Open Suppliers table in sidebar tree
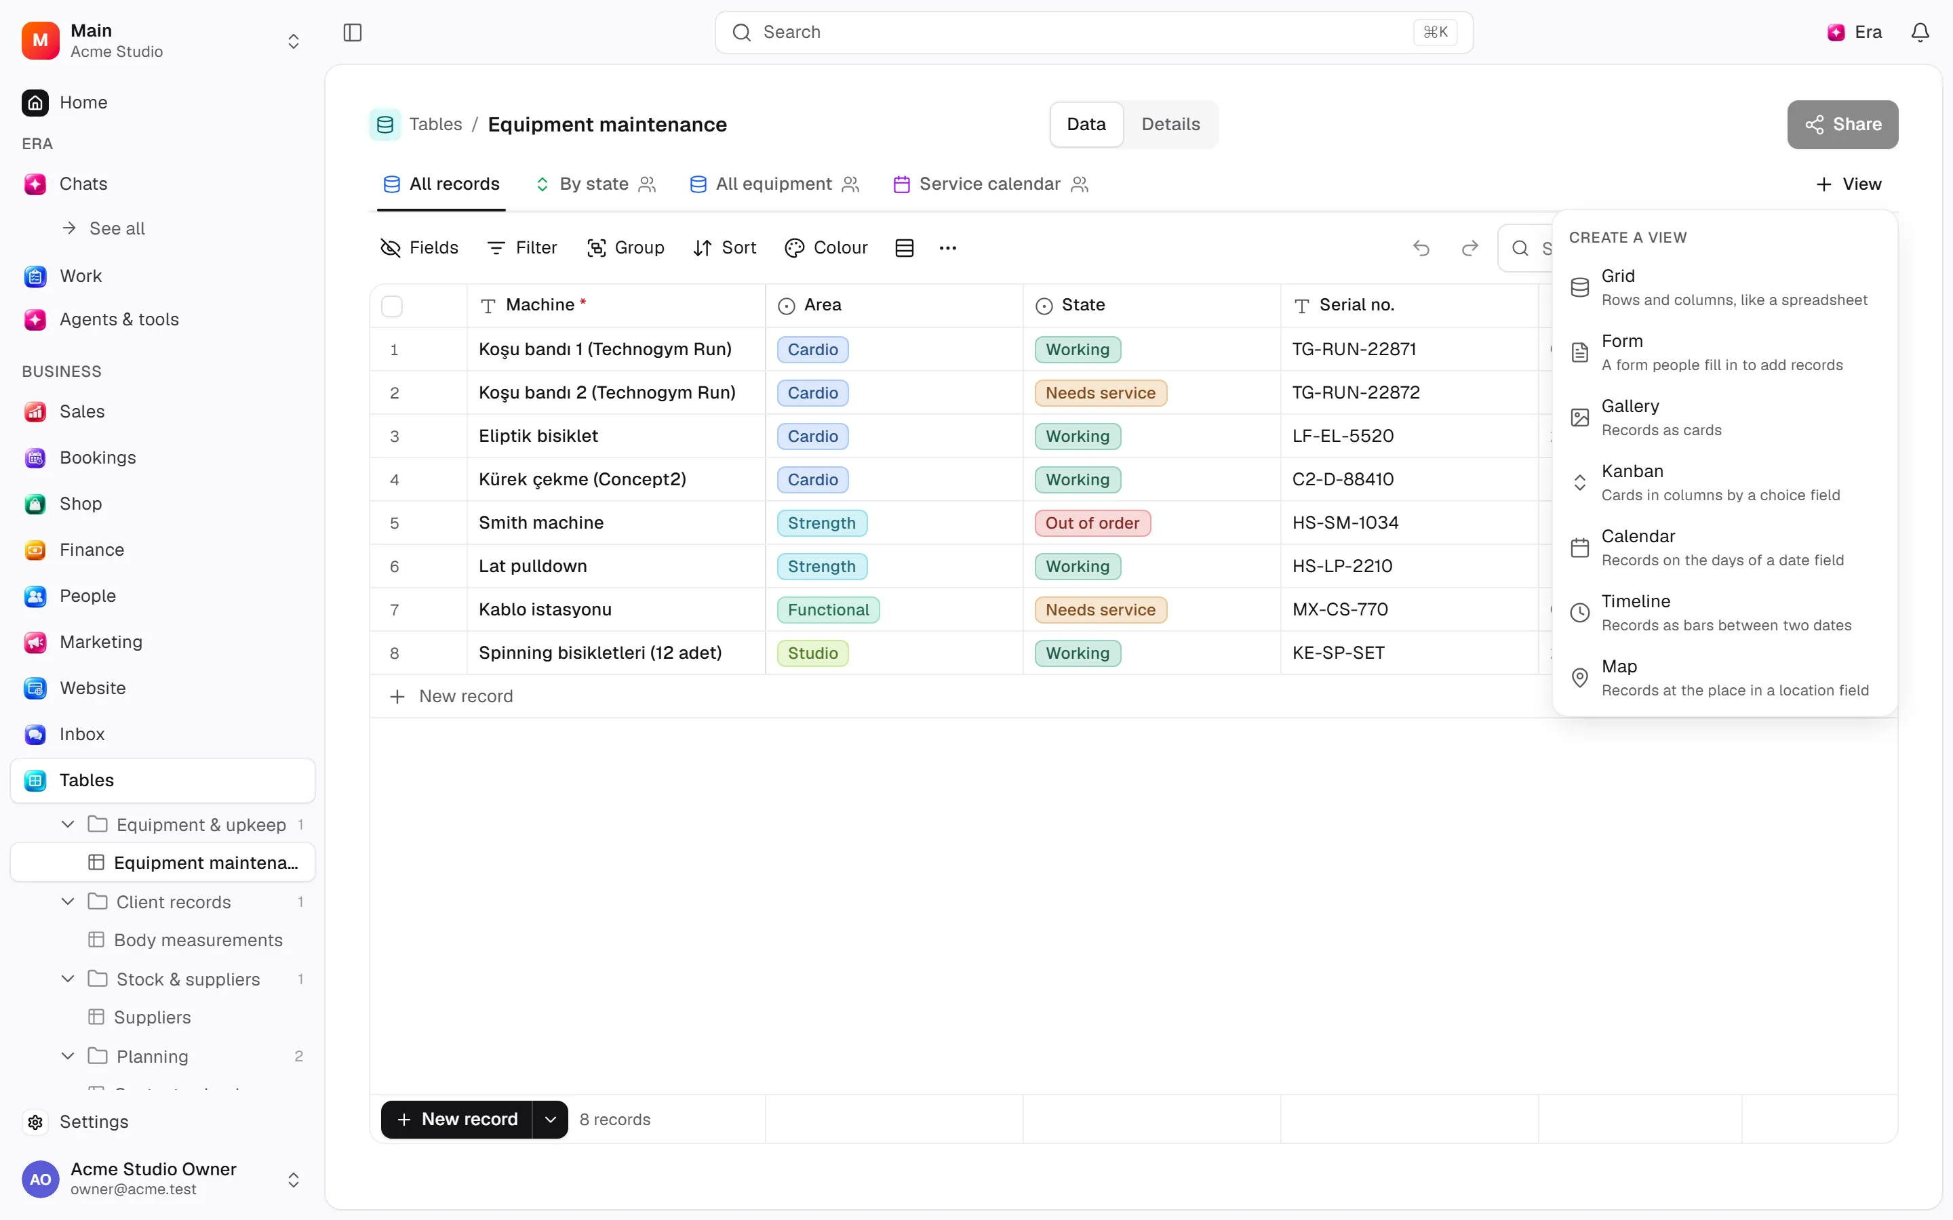1953x1220 pixels. tap(162, 1017)
